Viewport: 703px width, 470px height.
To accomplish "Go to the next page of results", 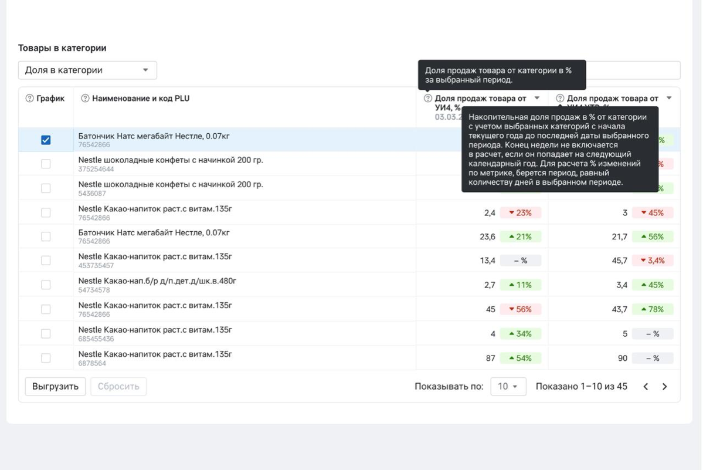I will point(664,387).
